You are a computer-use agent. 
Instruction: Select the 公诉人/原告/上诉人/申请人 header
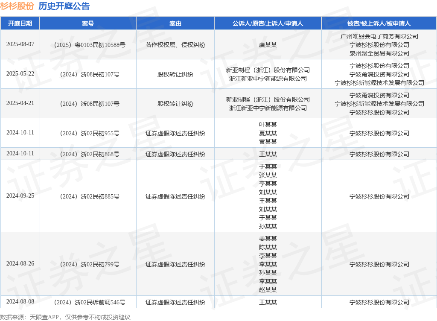coord(268,23)
